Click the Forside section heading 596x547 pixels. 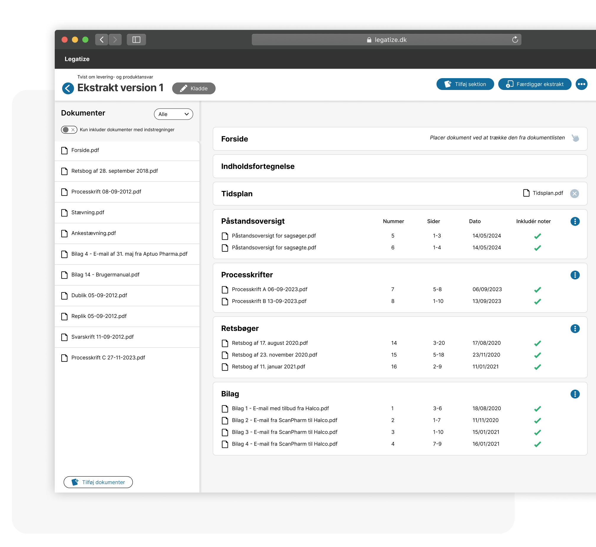tap(235, 139)
